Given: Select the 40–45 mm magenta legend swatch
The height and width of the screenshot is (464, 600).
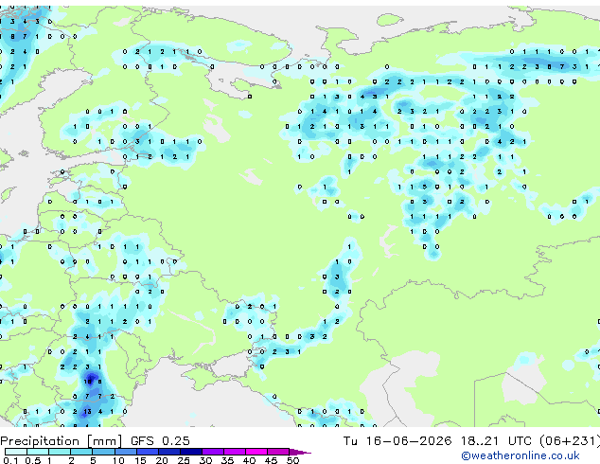Looking at the screenshot, I should (256, 452).
